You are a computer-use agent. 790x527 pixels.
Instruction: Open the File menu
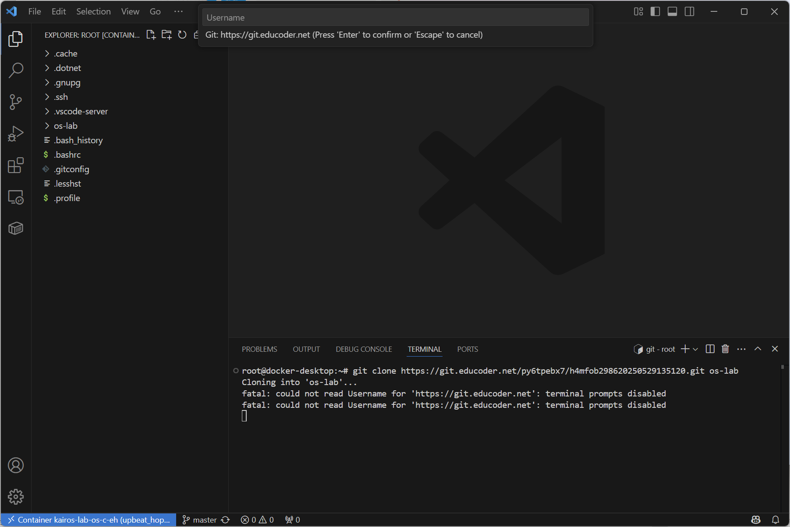tap(35, 11)
